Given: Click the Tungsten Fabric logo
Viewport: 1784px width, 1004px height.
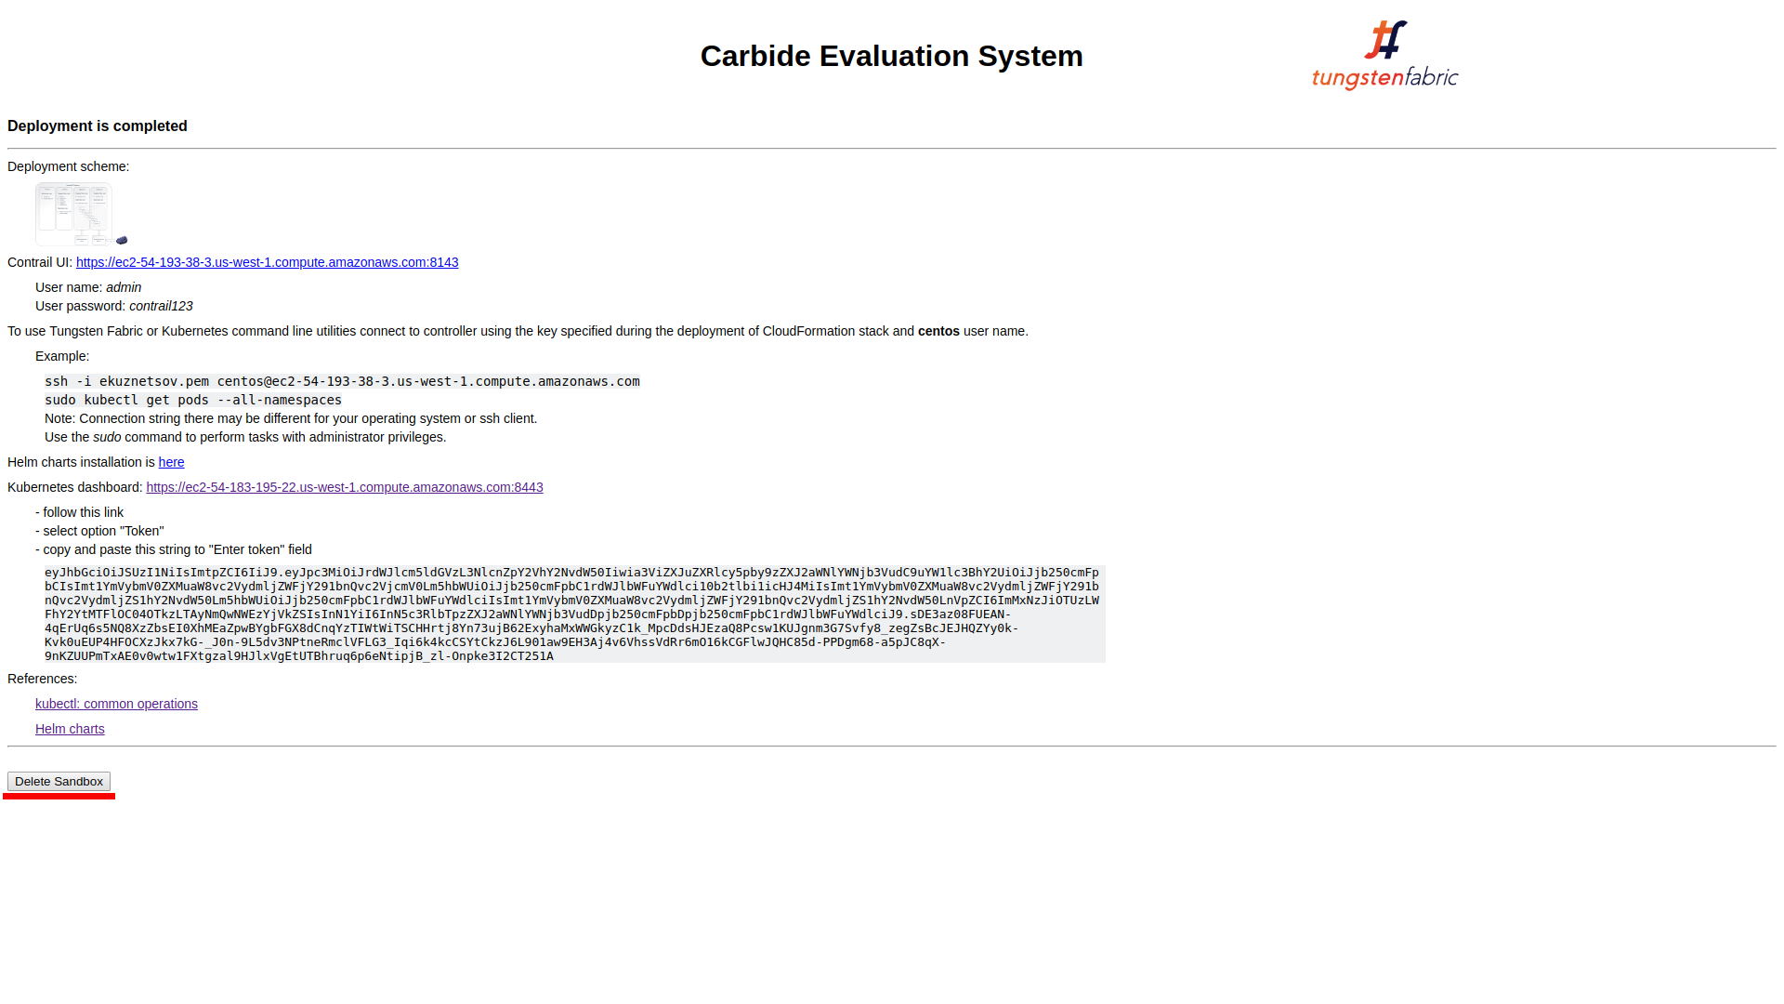Looking at the screenshot, I should 1384,56.
